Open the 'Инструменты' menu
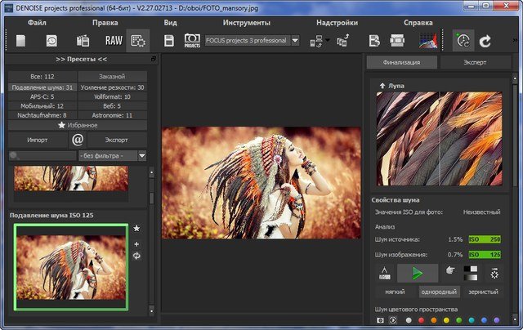 (x=246, y=23)
